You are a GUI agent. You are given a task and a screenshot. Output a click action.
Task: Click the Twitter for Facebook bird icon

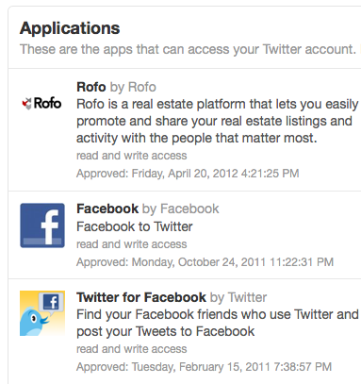(42, 313)
